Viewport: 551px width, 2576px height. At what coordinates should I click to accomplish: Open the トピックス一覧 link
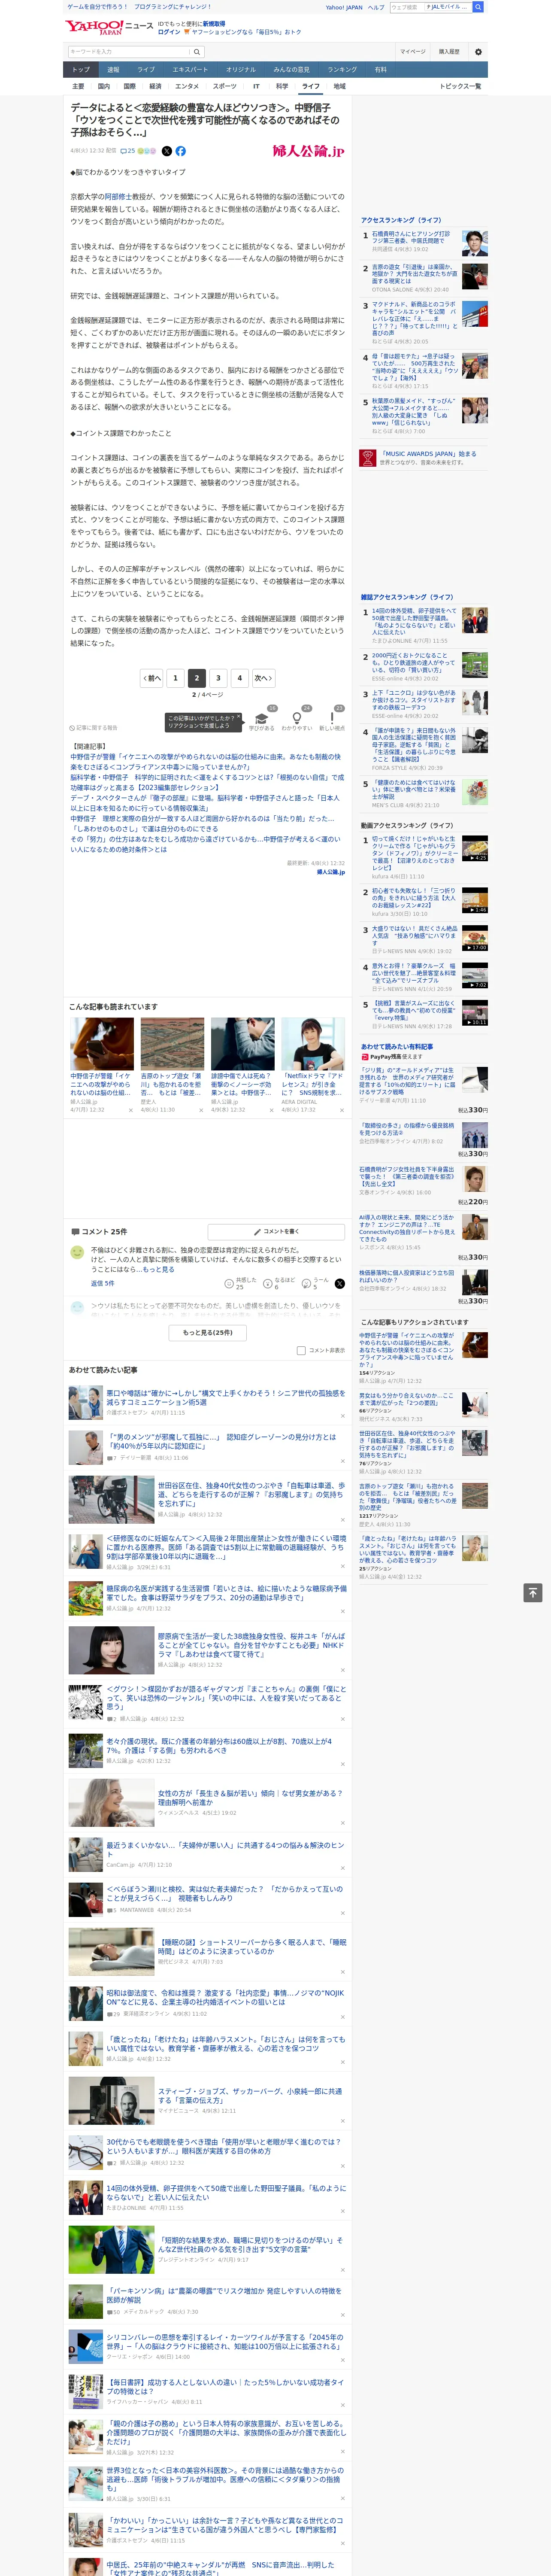coord(461,86)
